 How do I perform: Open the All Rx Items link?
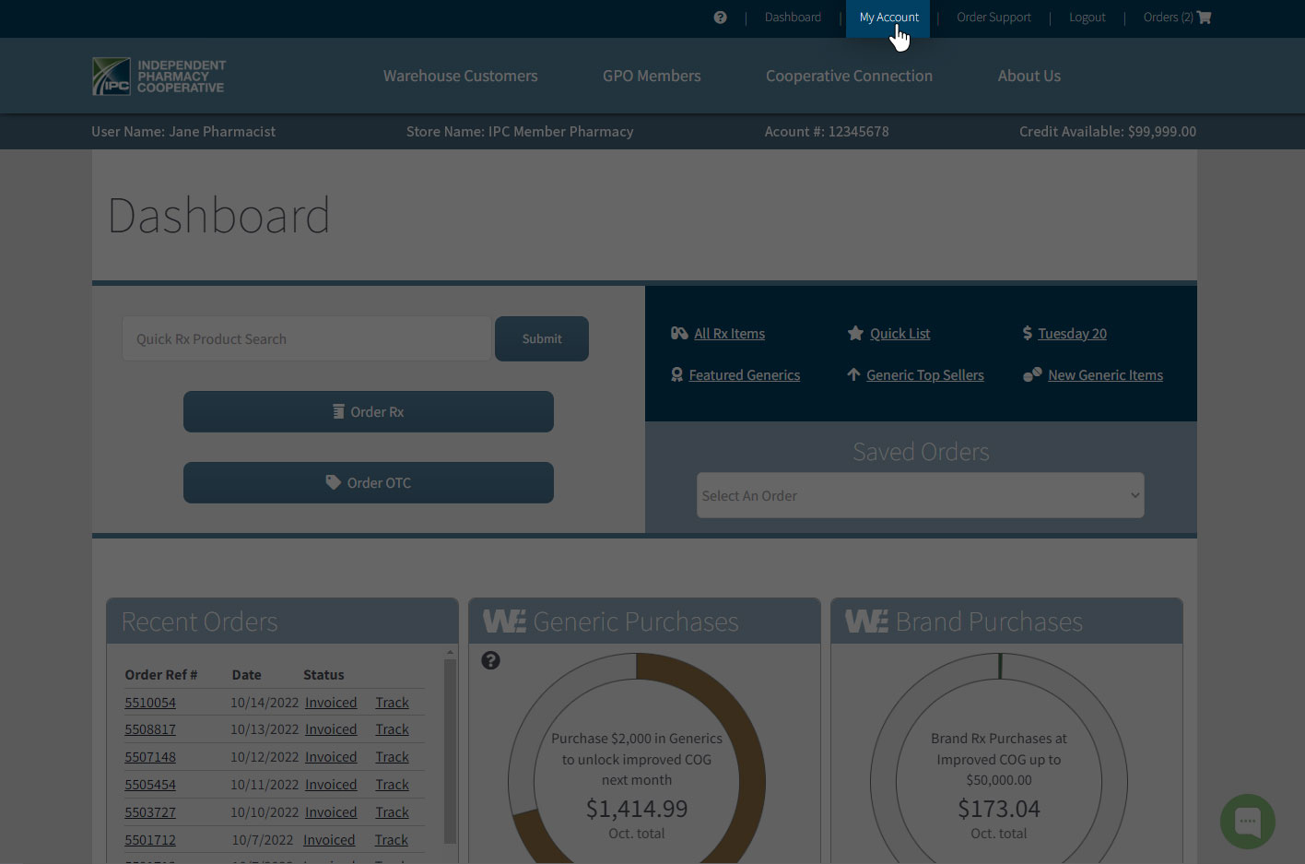coord(729,334)
